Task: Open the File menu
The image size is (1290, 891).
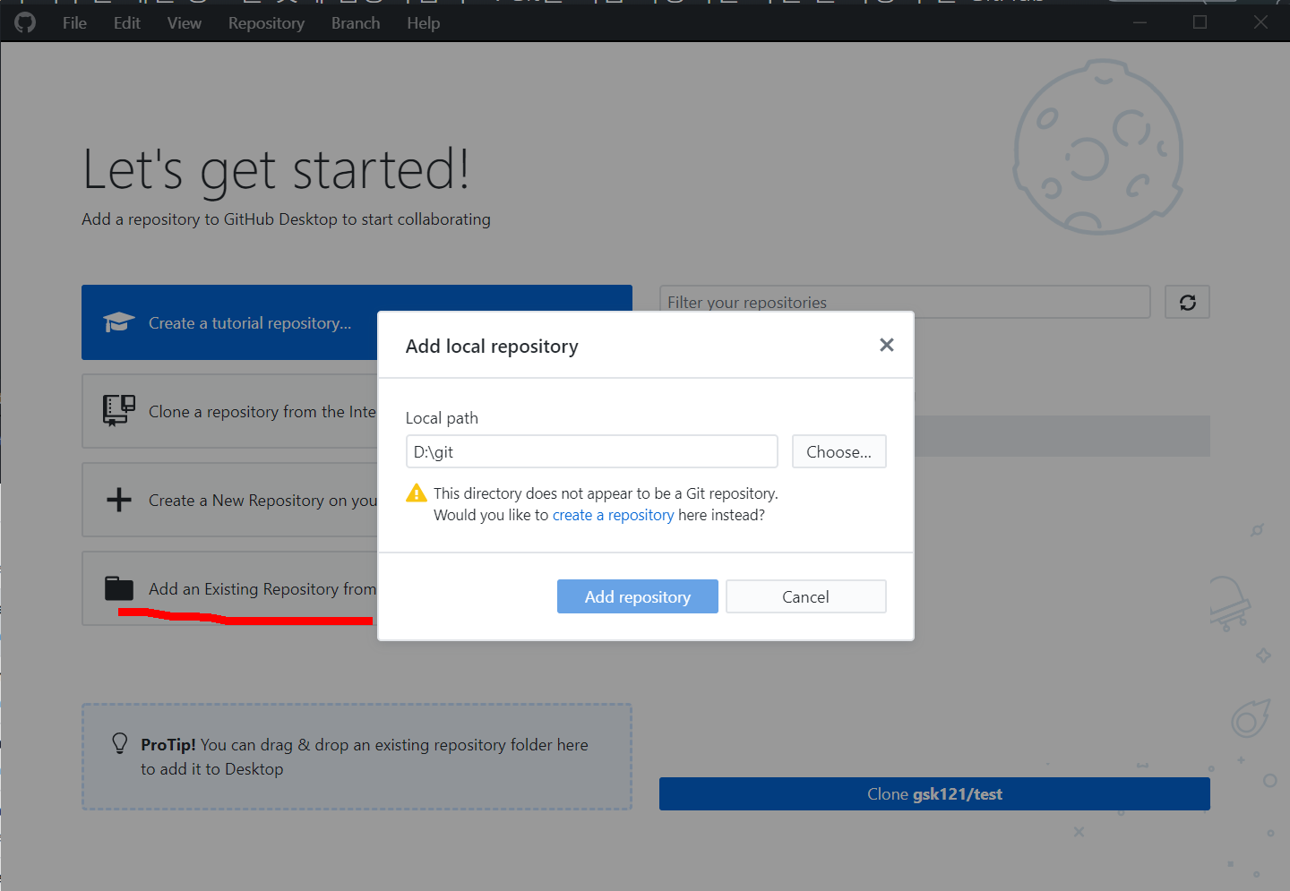Action: pos(74,23)
